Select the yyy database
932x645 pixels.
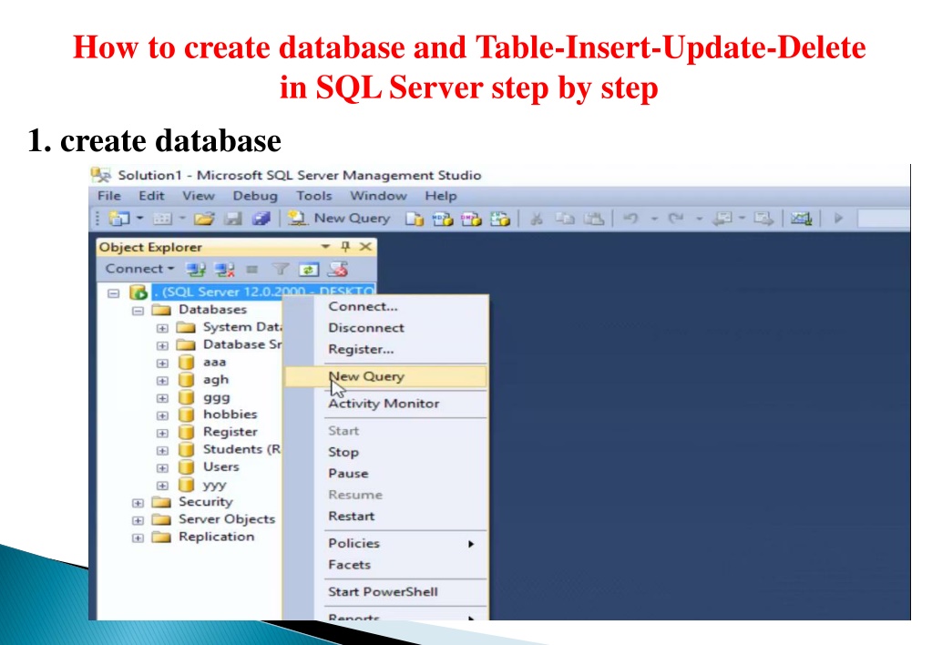pos(215,485)
